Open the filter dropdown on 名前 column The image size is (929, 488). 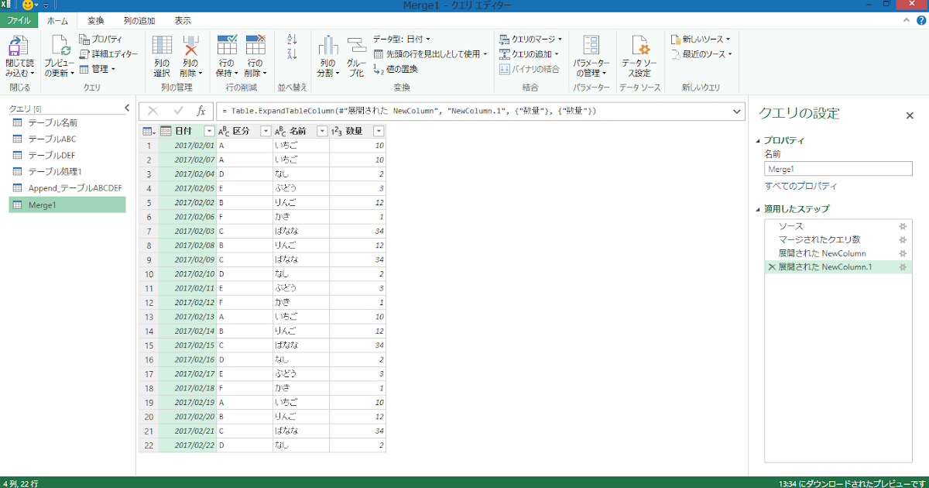[x=321, y=130]
